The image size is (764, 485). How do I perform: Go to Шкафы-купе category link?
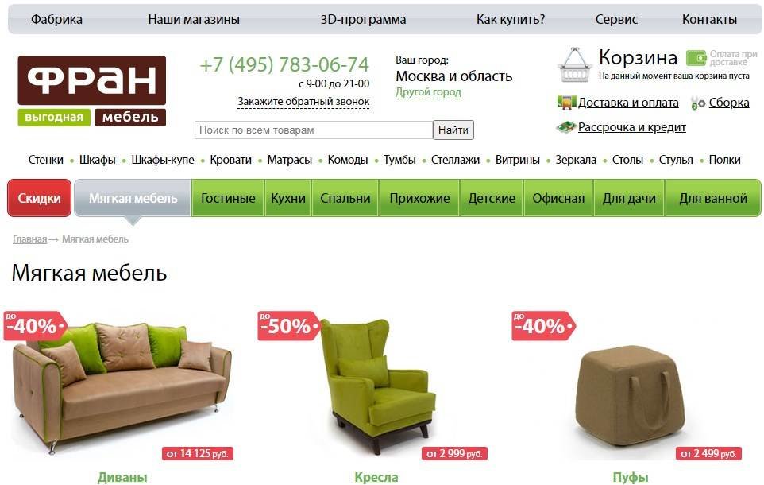pyautogui.click(x=163, y=160)
